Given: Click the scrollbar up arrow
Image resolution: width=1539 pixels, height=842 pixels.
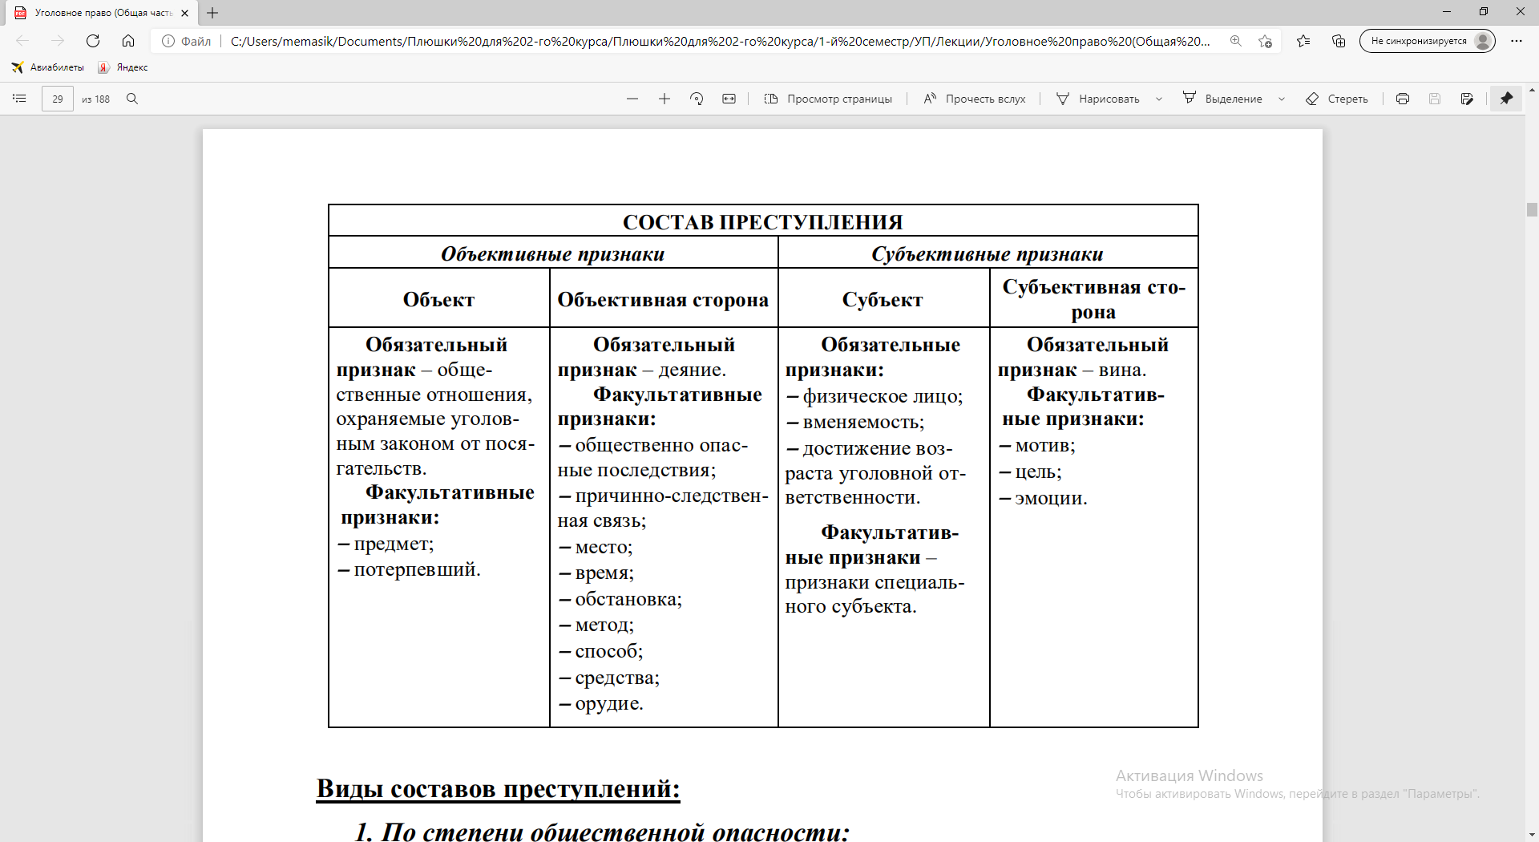Looking at the screenshot, I should point(1532,90).
